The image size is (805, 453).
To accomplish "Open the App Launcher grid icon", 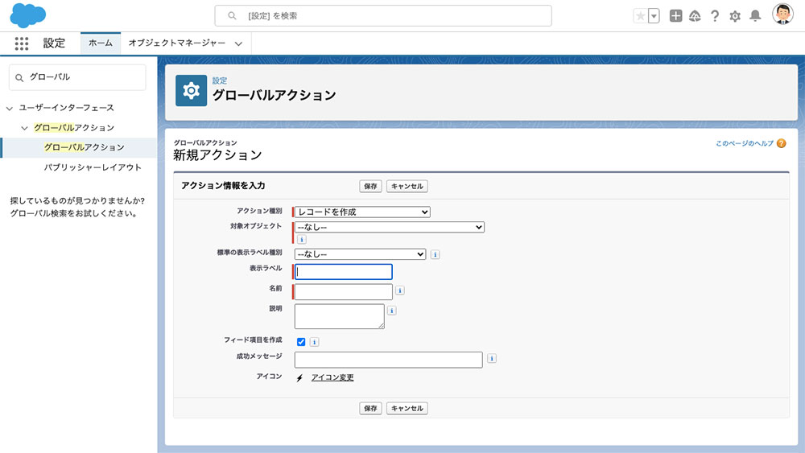I will tap(22, 43).
